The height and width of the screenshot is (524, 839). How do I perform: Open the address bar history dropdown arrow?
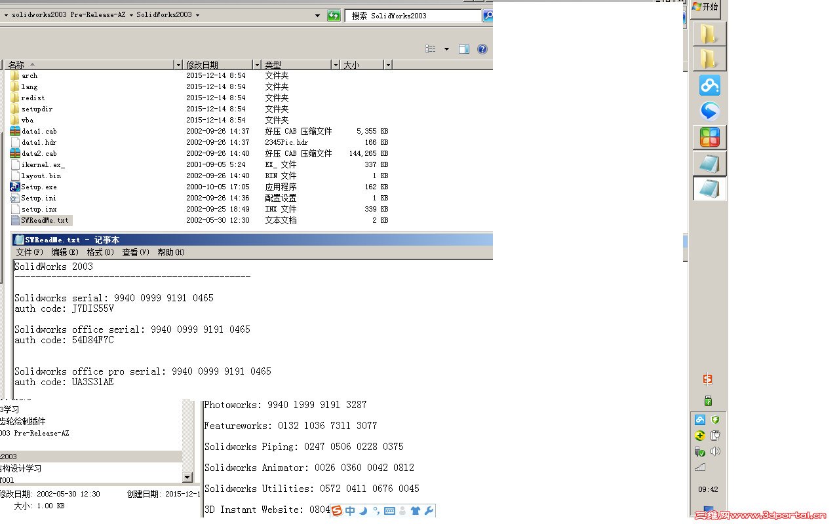pos(317,16)
